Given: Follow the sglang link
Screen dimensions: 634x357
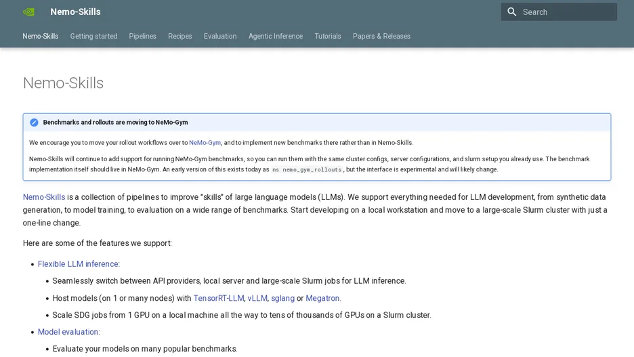Looking at the screenshot, I should 283,298.
